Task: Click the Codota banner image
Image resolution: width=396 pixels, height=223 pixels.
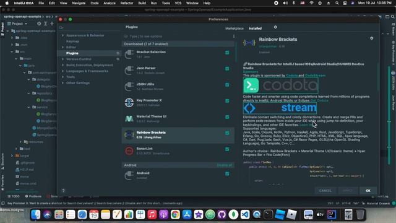Action: point(280,85)
